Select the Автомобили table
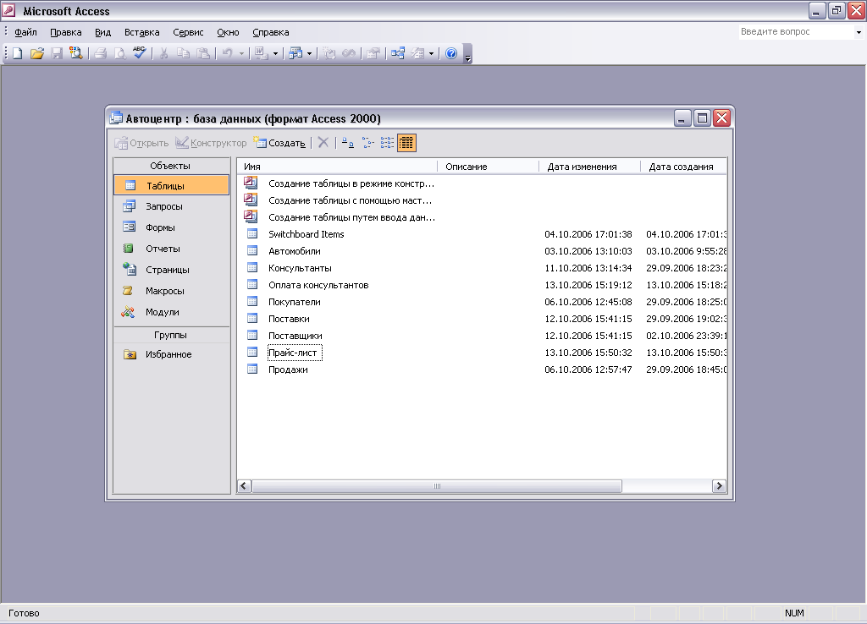 pos(294,251)
